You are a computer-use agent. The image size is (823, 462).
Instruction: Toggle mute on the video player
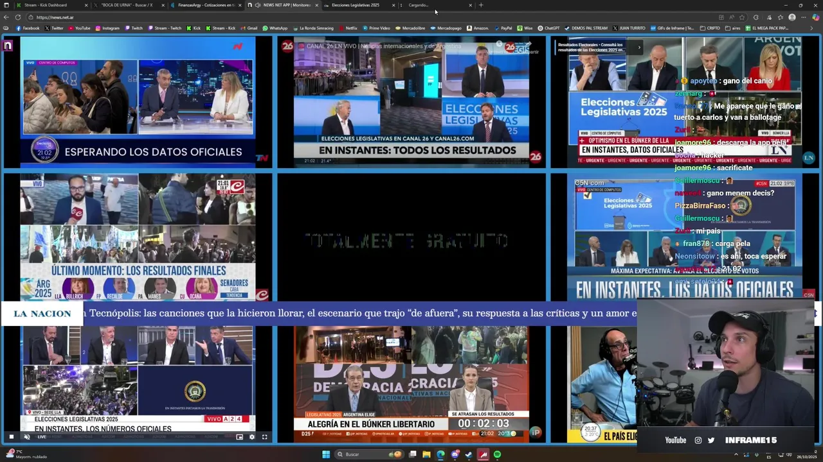coord(26,437)
